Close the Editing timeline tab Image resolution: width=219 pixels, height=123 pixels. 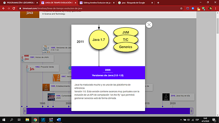(114, 3)
